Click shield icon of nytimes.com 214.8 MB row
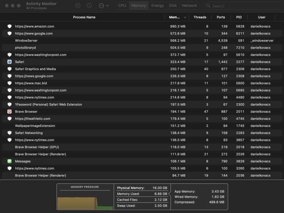The width and height of the screenshot is (284, 213). tap(10, 97)
